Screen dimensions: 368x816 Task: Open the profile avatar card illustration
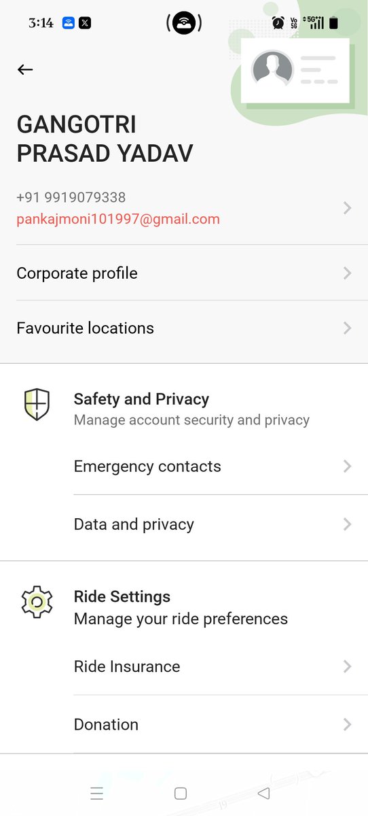(295, 71)
